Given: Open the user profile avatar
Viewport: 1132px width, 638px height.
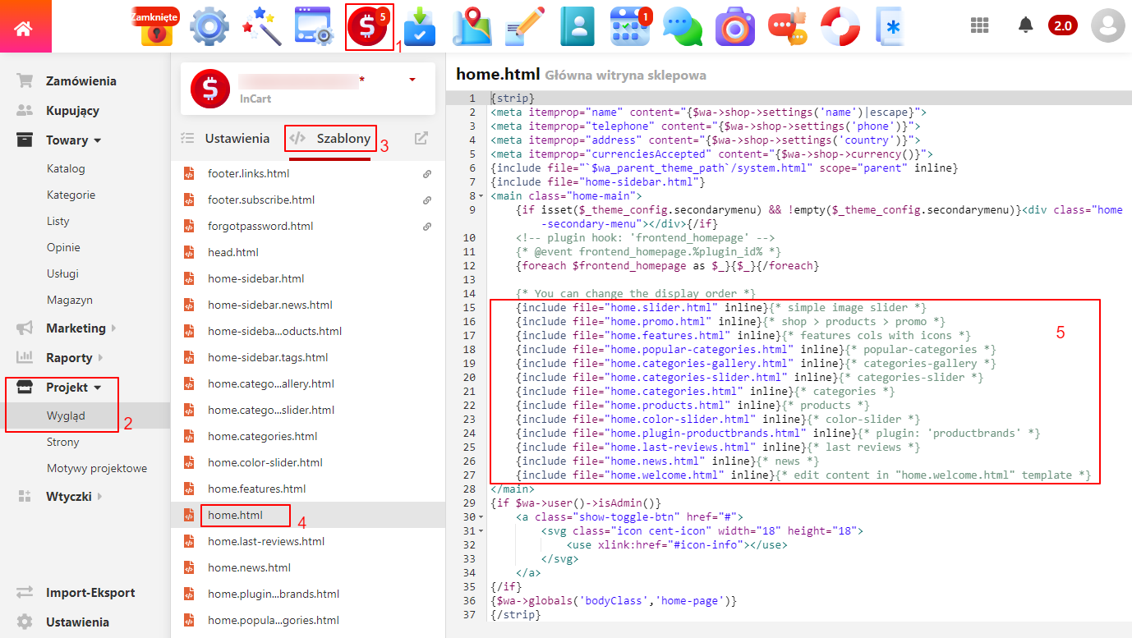Looking at the screenshot, I should [1107, 25].
